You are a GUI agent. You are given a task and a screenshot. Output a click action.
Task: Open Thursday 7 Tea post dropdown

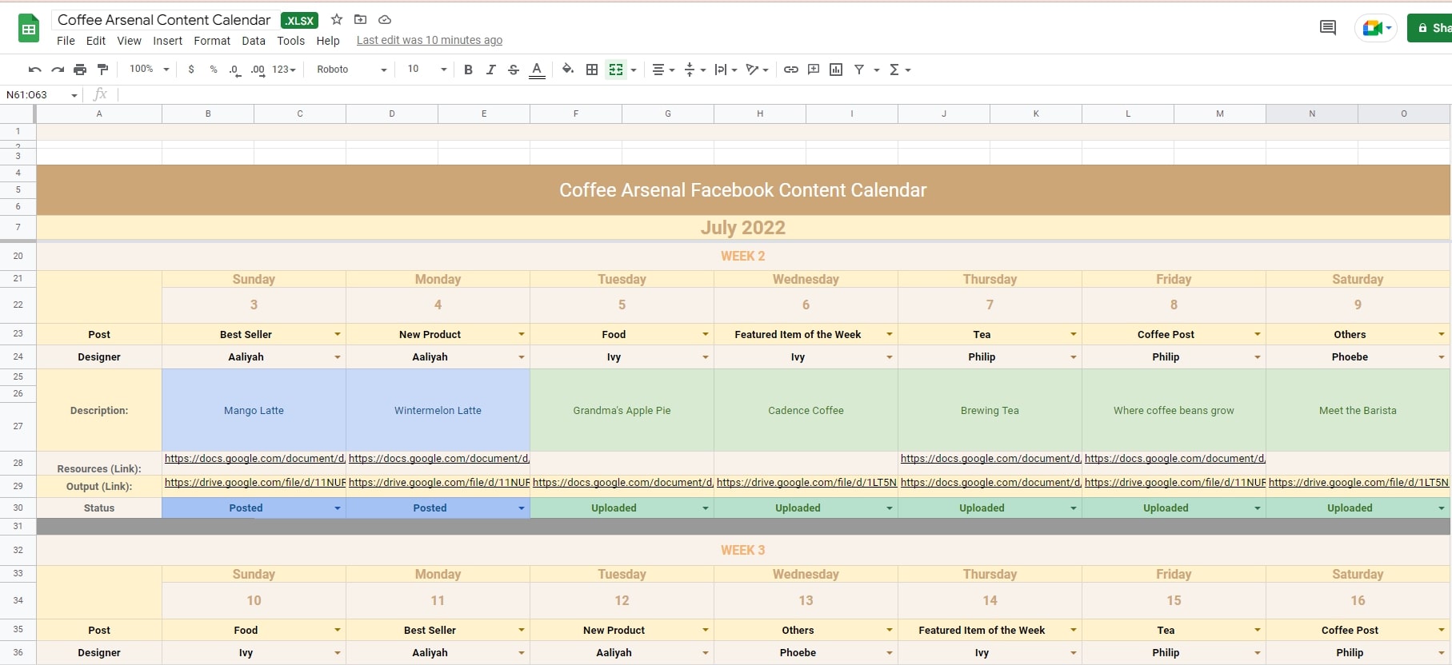pyautogui.click(x=1074, y=334)
